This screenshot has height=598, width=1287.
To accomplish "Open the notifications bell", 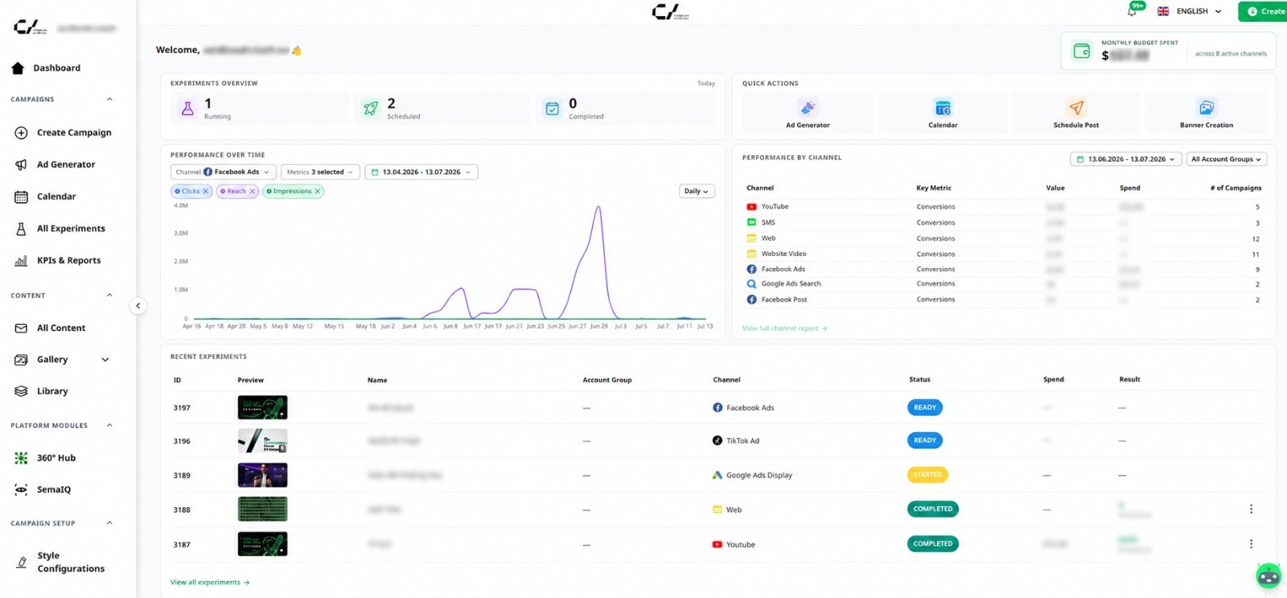I will coord(1132,11).
